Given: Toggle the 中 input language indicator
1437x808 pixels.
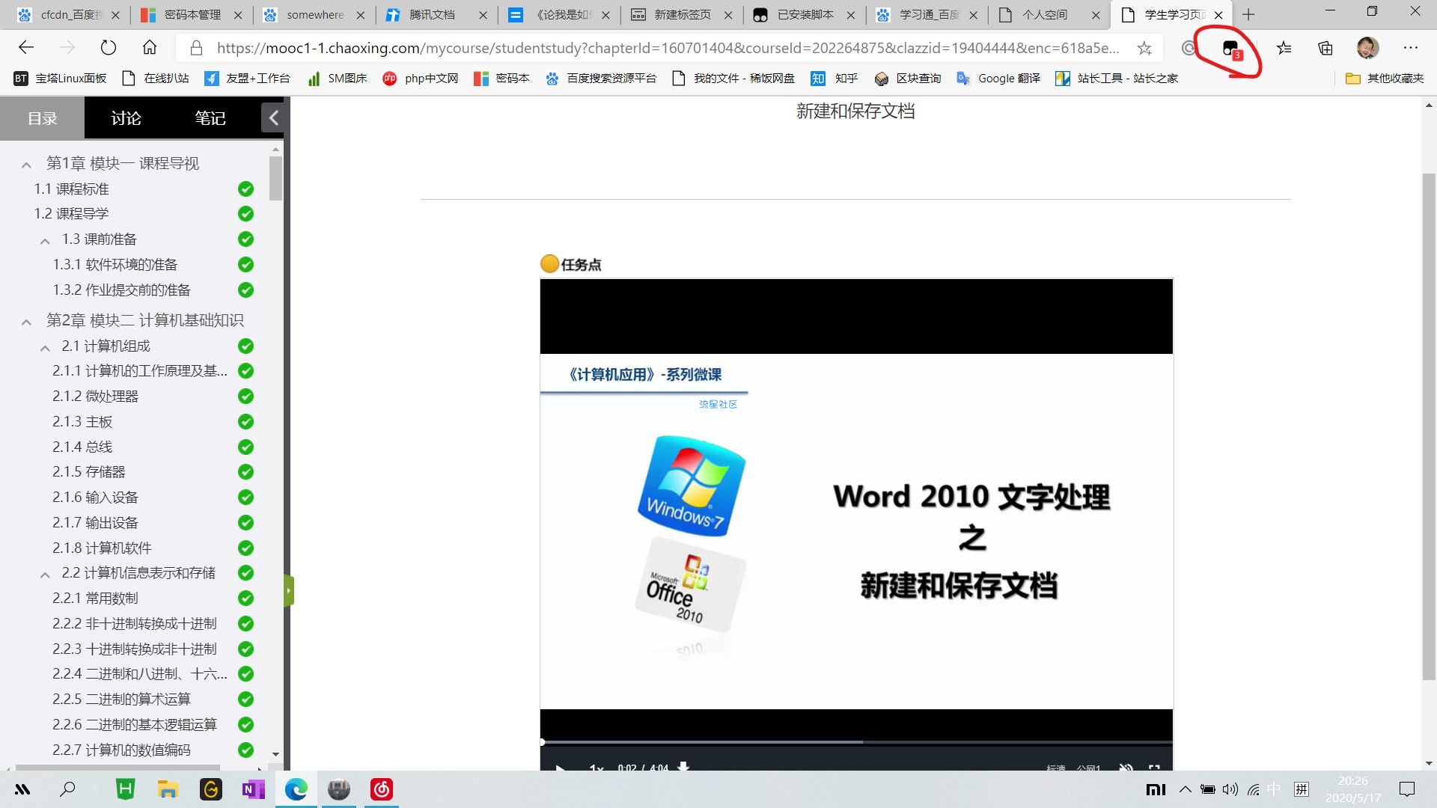Looking at the screenshot, I should tap(1275, 789).
